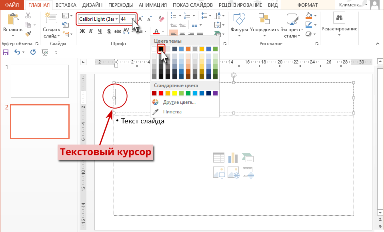Viewport: 384px width, 232px height.
Task: Switch to the АНИМАЦИЯ tab
Action: tap(153, 5)
